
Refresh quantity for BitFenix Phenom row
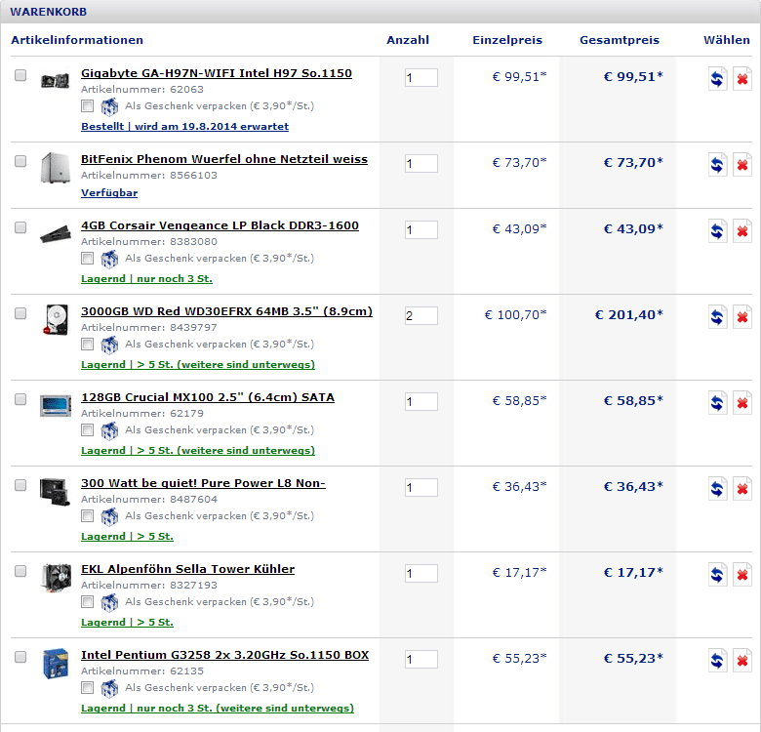pyautogui.click(x=717, y=165)
